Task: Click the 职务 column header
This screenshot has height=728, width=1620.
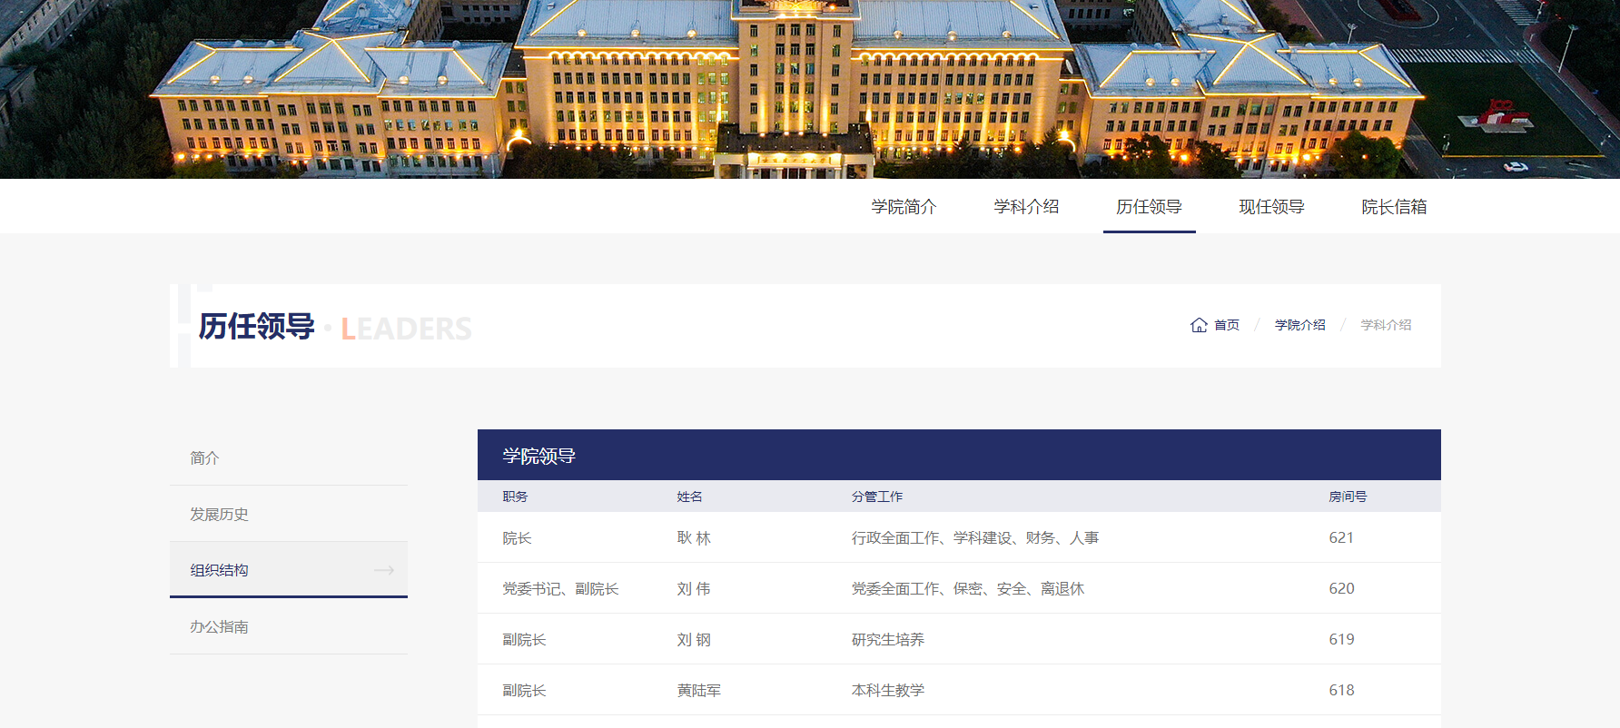Action: pos(515,497)
